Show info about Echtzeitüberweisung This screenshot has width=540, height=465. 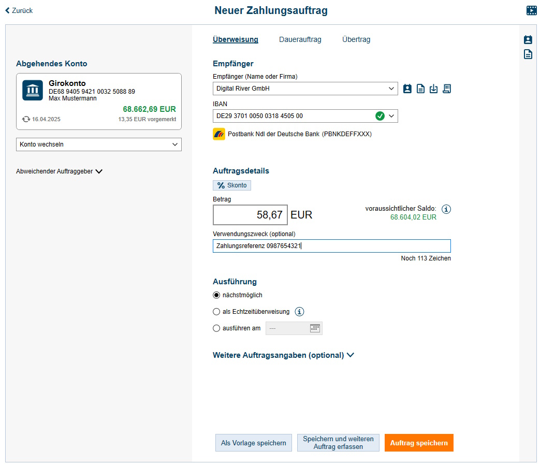point(299,312)
